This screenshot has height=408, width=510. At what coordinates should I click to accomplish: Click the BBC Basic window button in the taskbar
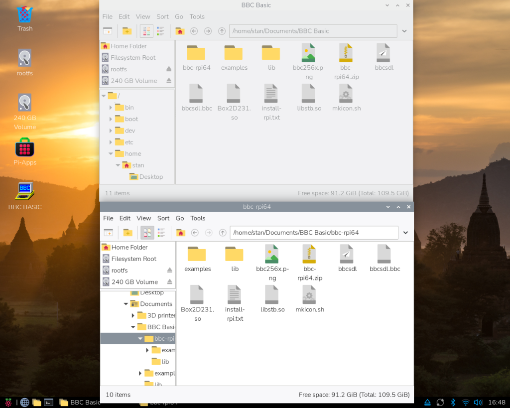click(80, 402)
